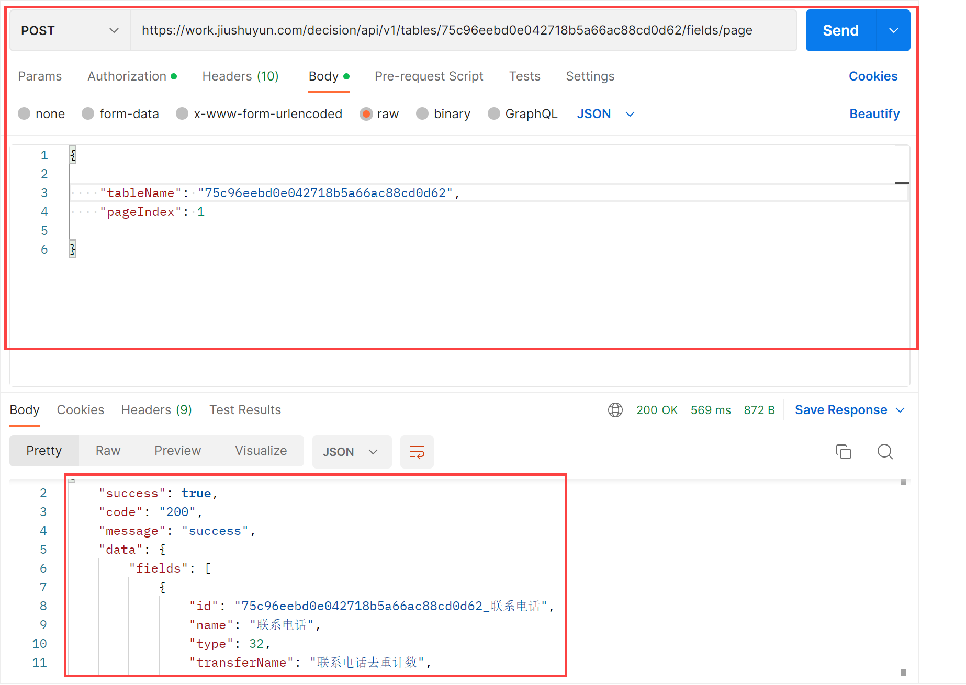The height and width of the screenshot is (685, 966).
Task: Select the raw body radio button
Action: tap(366, 114)
